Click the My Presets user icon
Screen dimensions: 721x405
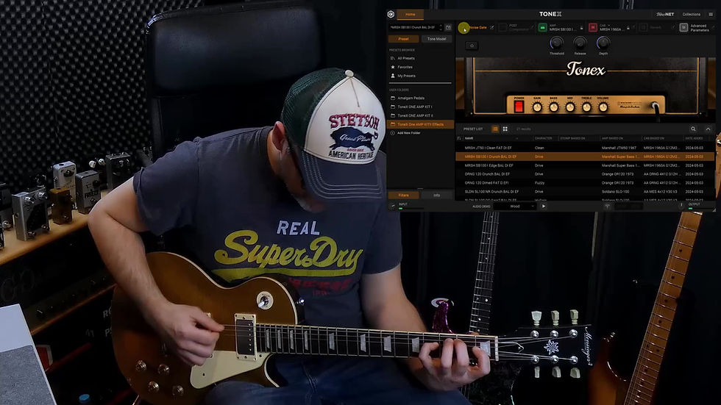[393, 76]
